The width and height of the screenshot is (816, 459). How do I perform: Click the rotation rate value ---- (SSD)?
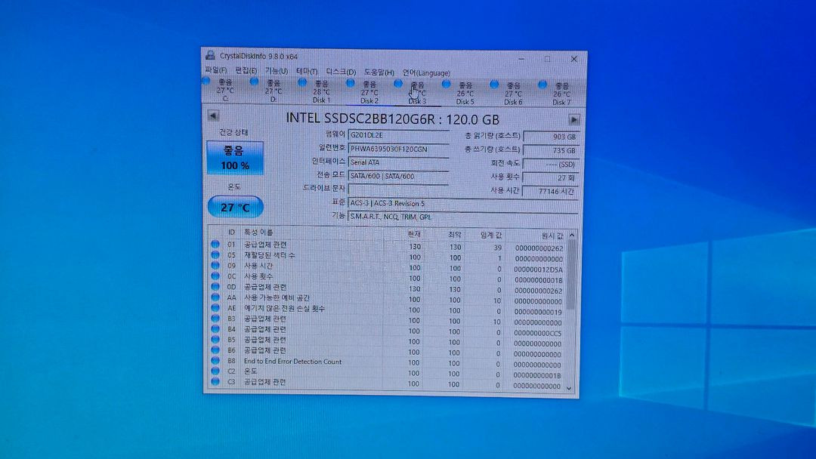[551, 165]
